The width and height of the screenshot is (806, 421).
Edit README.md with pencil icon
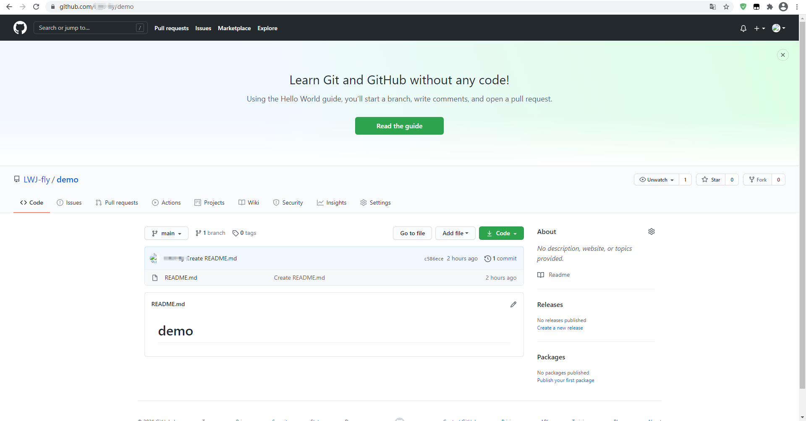(513, 304)
